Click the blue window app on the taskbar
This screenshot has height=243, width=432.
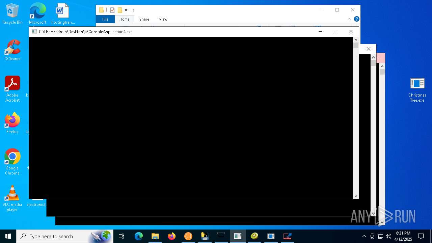click(271, 236)
